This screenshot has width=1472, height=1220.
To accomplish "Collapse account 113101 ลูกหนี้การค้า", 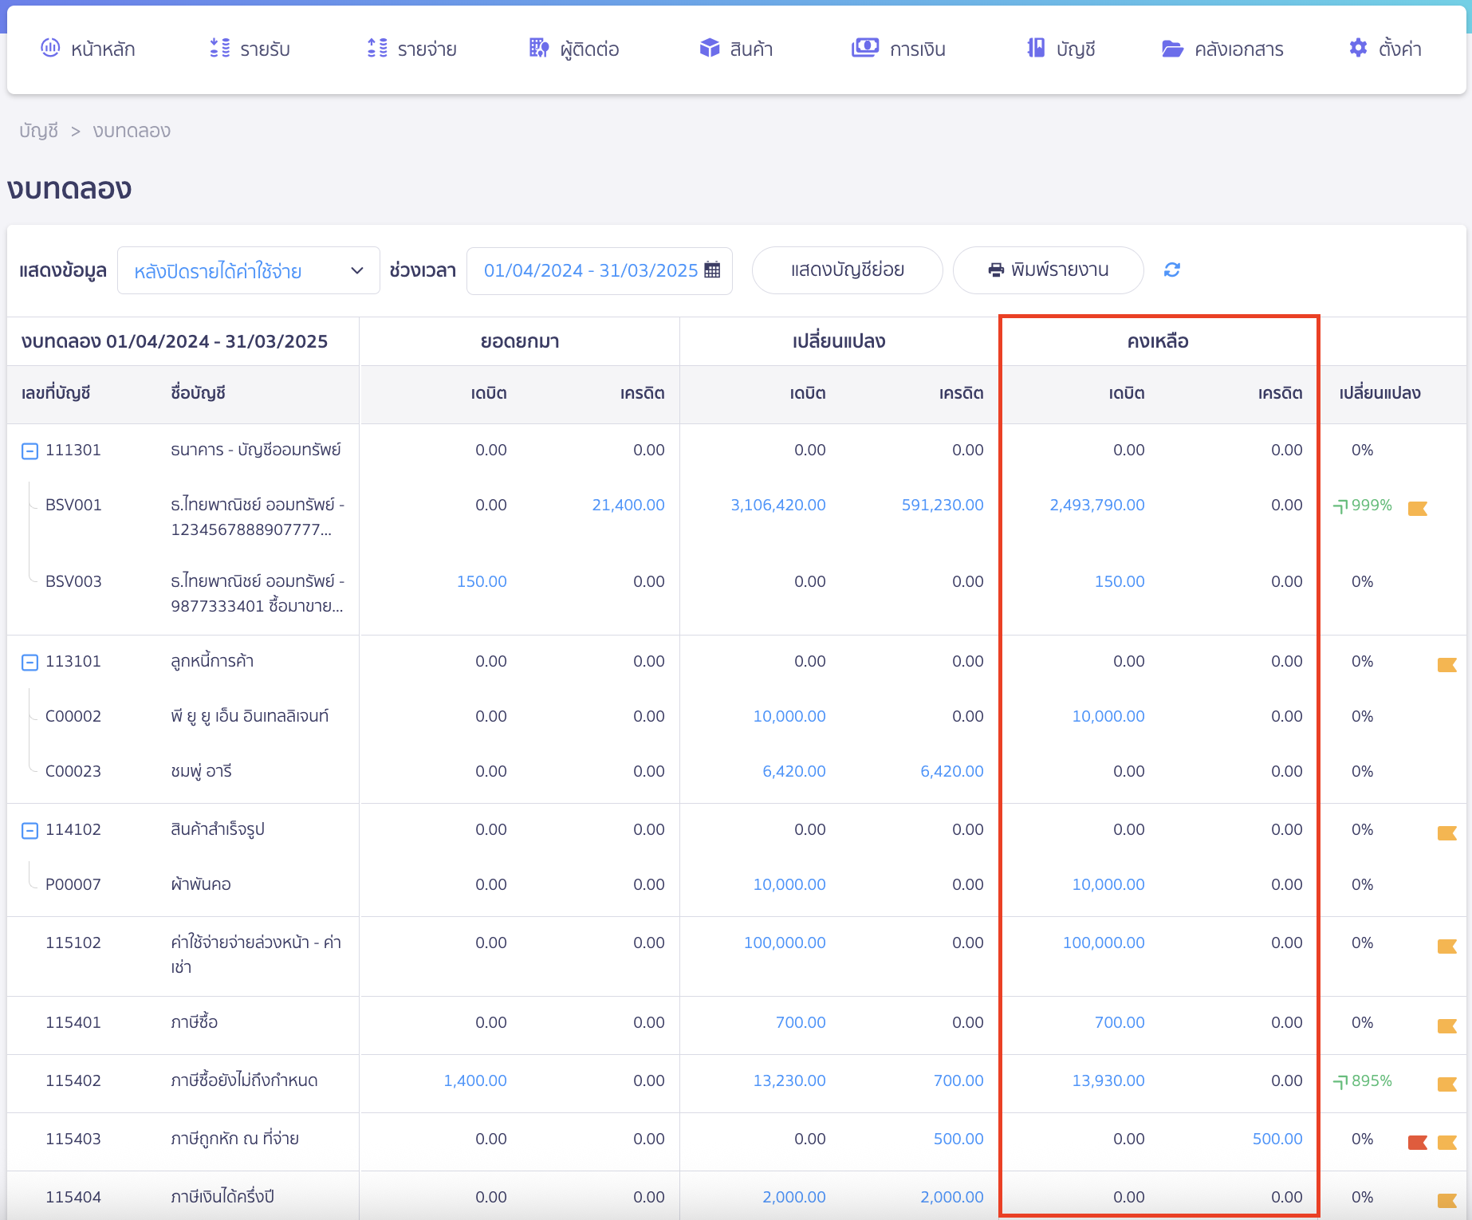I will pyautogui.click(x=30, y=663).
